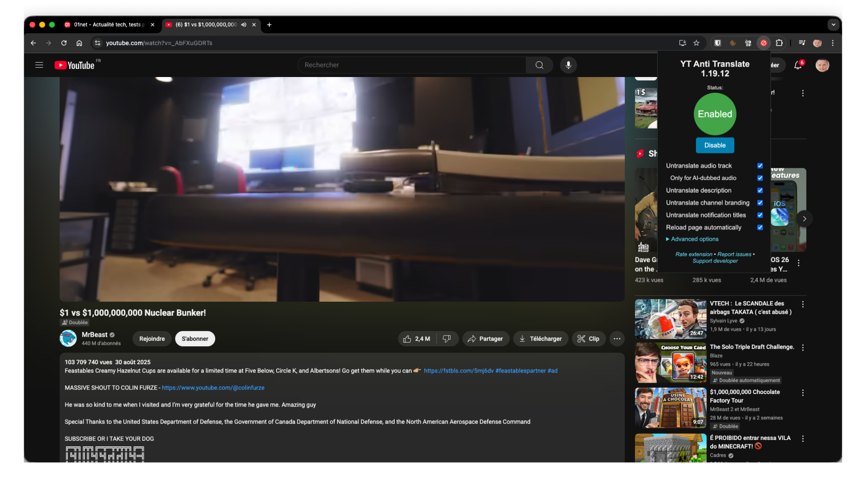Open the @colinfurze channel link
Viewport: 866px width, 494px height.
pyautogui.click(x=213, y=388)
